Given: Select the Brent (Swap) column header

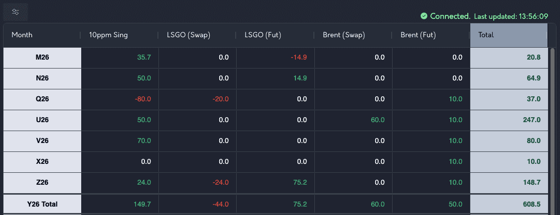Looking at the screenshot, I should (x=344, y=35).
